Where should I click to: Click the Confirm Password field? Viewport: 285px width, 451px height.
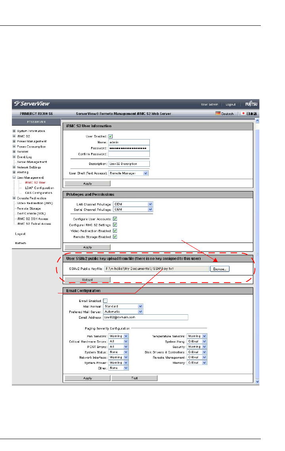click(x=129, y=154)
